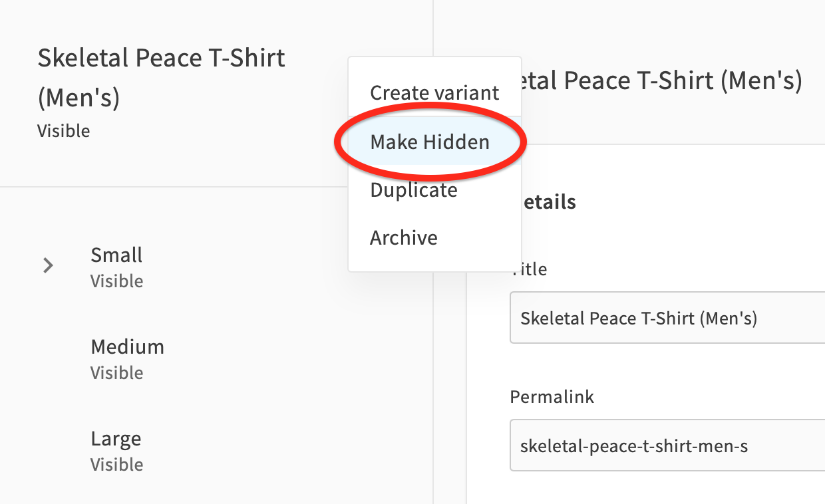Click the Visible status under Medium

pos(116,373)
